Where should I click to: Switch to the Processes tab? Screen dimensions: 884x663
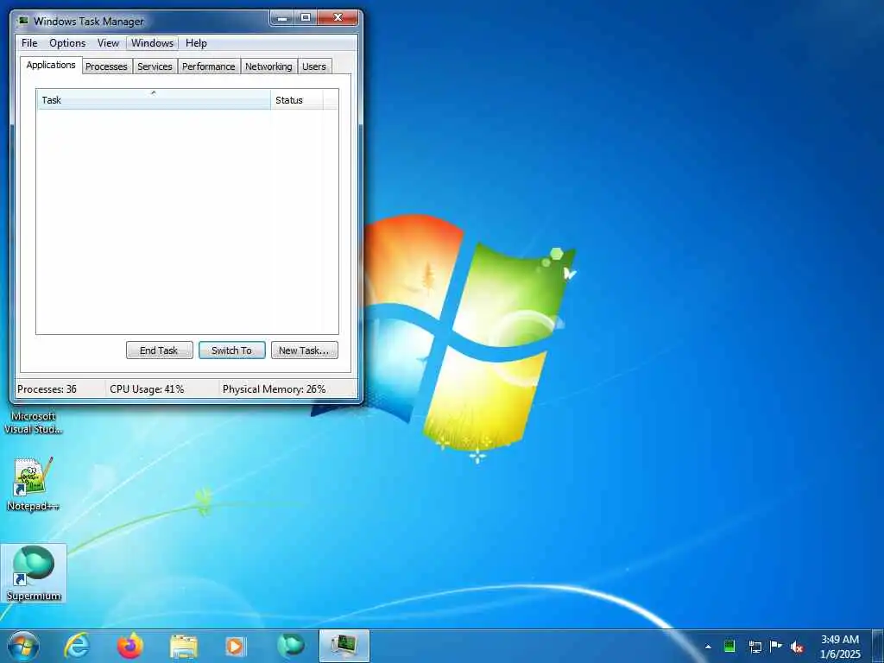click(x=106, y=66)
